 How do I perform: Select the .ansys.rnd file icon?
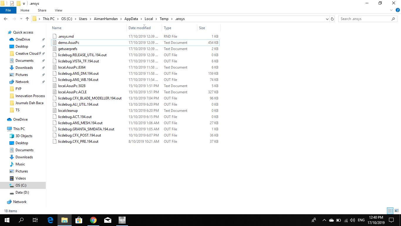tap(54, 36)
